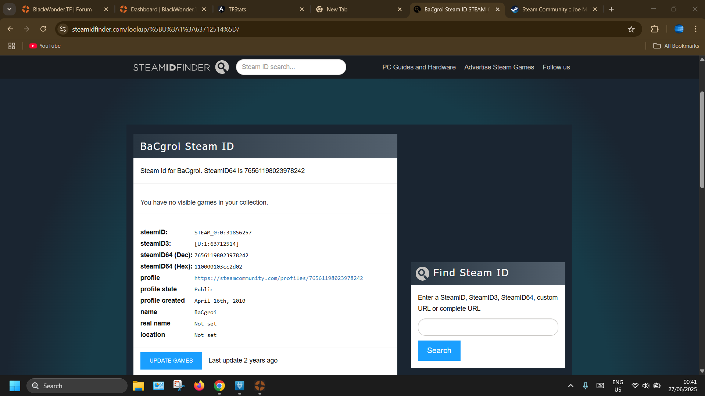Click the Find Steam ID magnifier icon
The image size is (705, 396).
pyautogui.click(x=422, y=273)
